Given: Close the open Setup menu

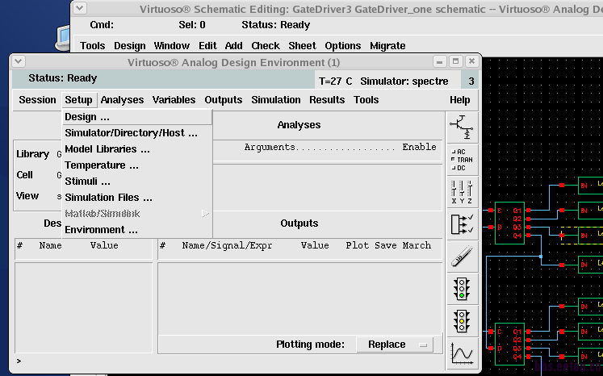Looking at the screenshot, I should (x=79, y=100).
